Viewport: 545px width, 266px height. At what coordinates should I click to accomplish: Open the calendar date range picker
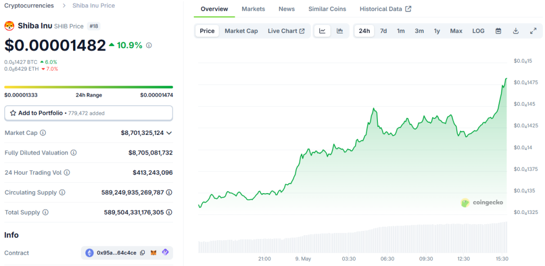point(498,31)
